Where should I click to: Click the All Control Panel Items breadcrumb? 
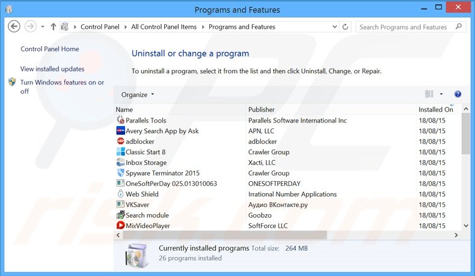point(164,27)
